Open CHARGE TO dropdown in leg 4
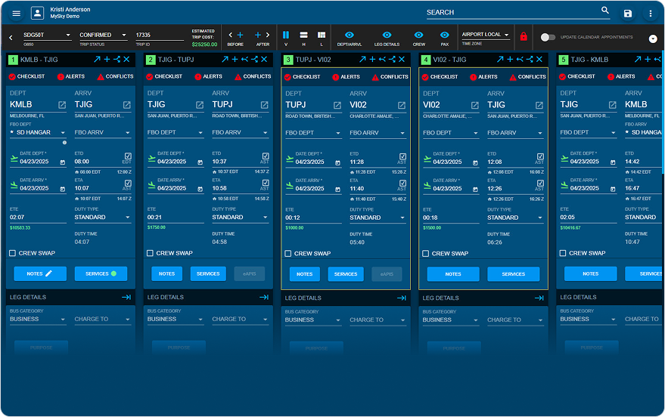This screenshot has width=665, height=417. (515, 320)
